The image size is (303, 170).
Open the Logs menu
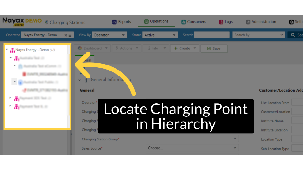click(225, 22)
